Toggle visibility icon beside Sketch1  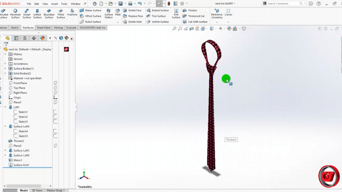coord(55,112)
